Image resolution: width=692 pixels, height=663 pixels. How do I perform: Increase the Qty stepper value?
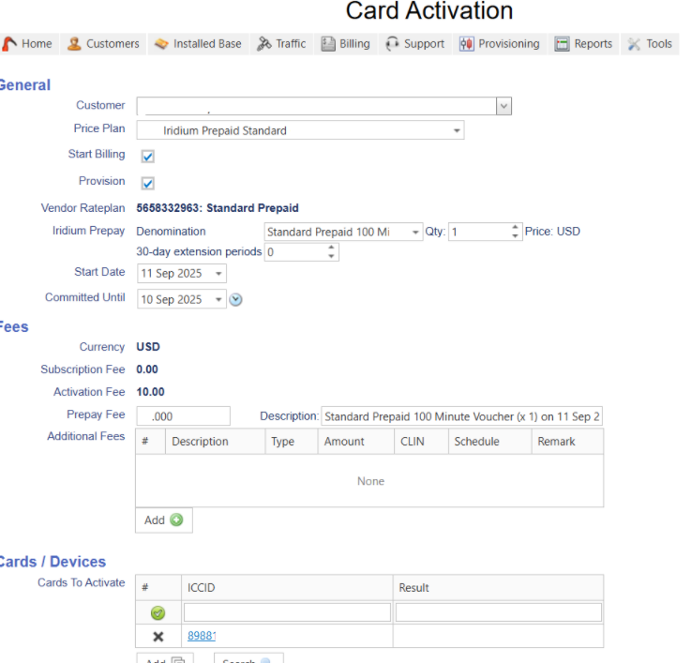515,228
